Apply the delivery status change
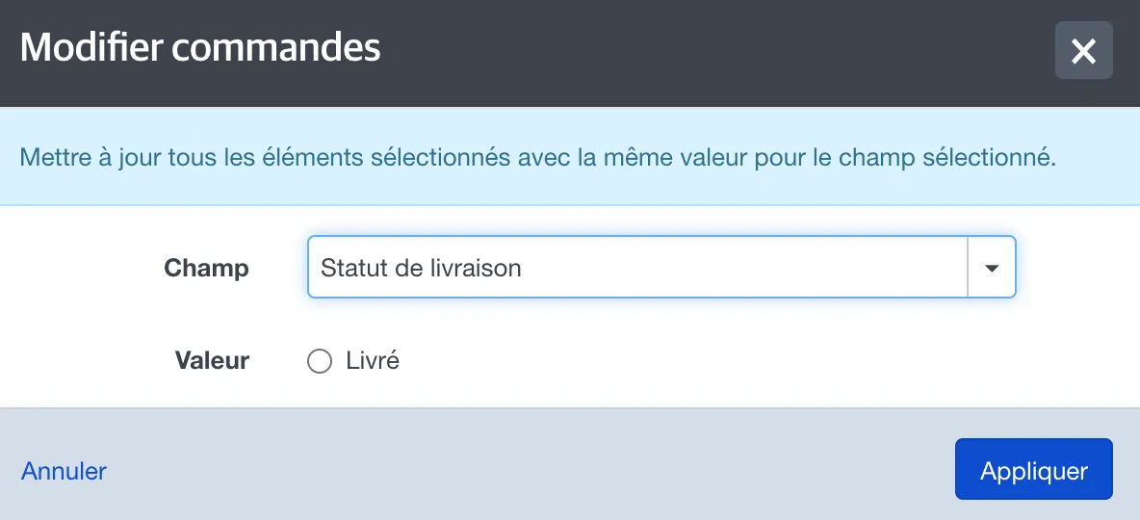1140x520 pixels. [x=1033, y=469]
